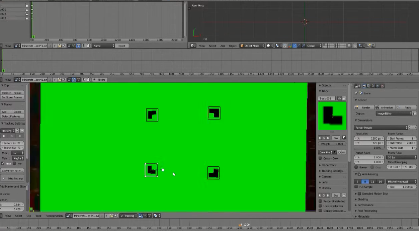Add a tracking preset with plus icon
This screenshot has height=231, width=419.
pos(17,131)
